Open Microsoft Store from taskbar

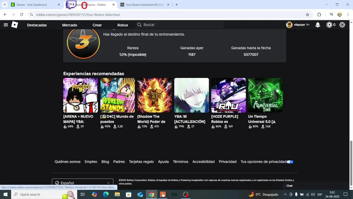pyautogui.click(x=129, y=194)
